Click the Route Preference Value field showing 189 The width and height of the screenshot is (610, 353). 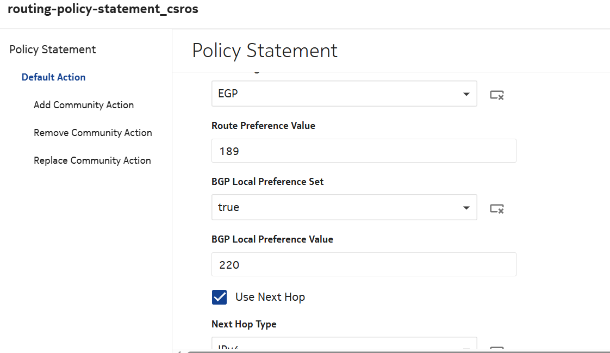coord(363,151)
